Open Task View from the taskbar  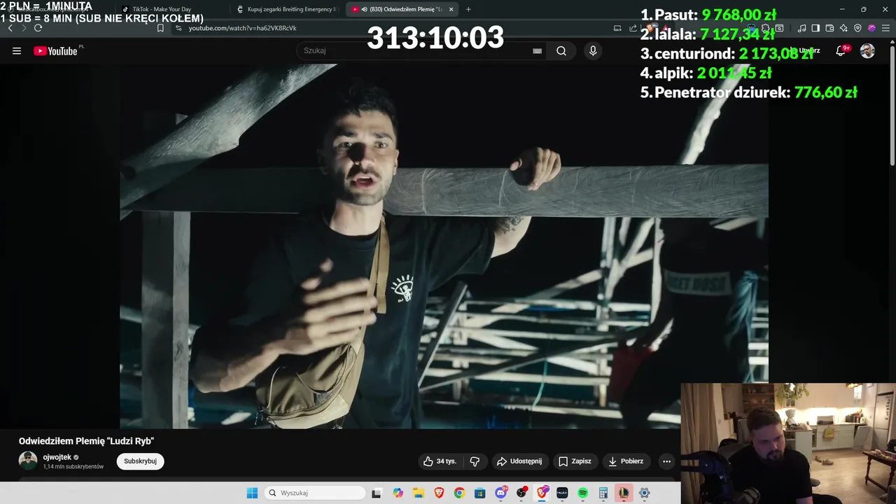pyautogui.click(x=376, y=493)
